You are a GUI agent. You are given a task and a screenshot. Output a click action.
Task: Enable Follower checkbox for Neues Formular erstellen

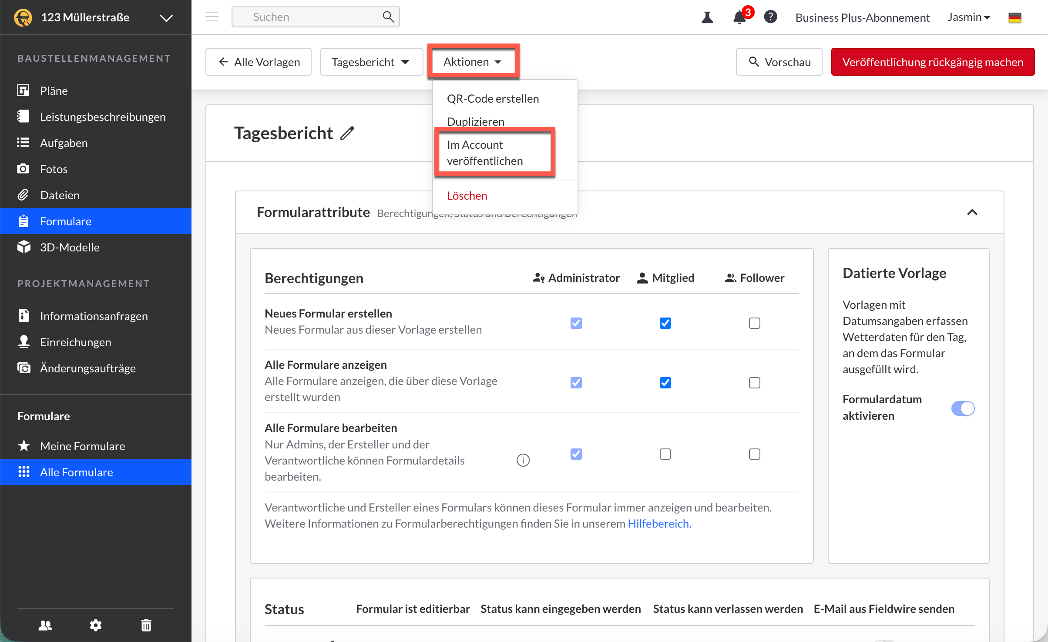click(754, 323)
